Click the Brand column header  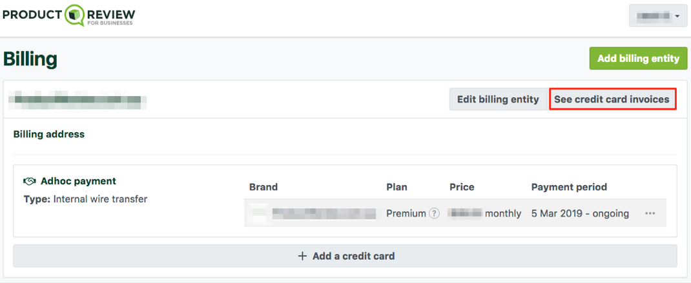tap(263, 187)
